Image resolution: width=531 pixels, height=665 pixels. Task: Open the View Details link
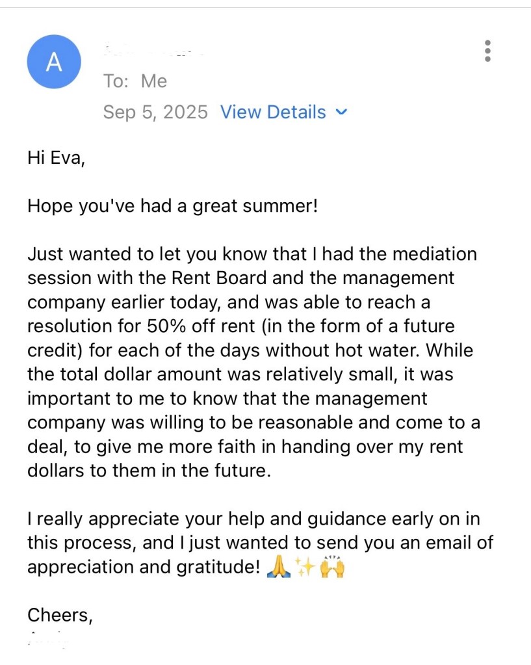click(x=273, y=112)
